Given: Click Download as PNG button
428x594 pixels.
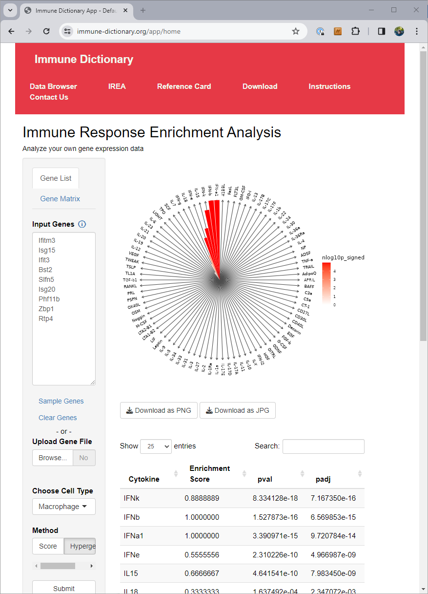Looking at the screenshot, I should click(x=159, y=410).
